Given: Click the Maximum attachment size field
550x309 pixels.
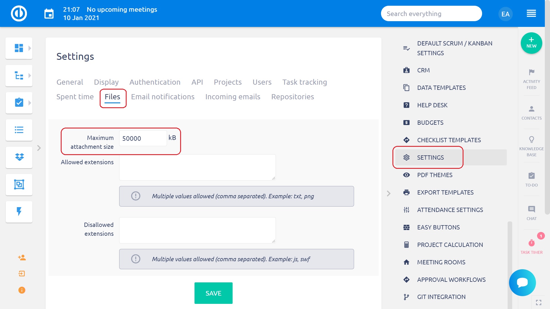Looking at the screenshot, I should point(143,138).
